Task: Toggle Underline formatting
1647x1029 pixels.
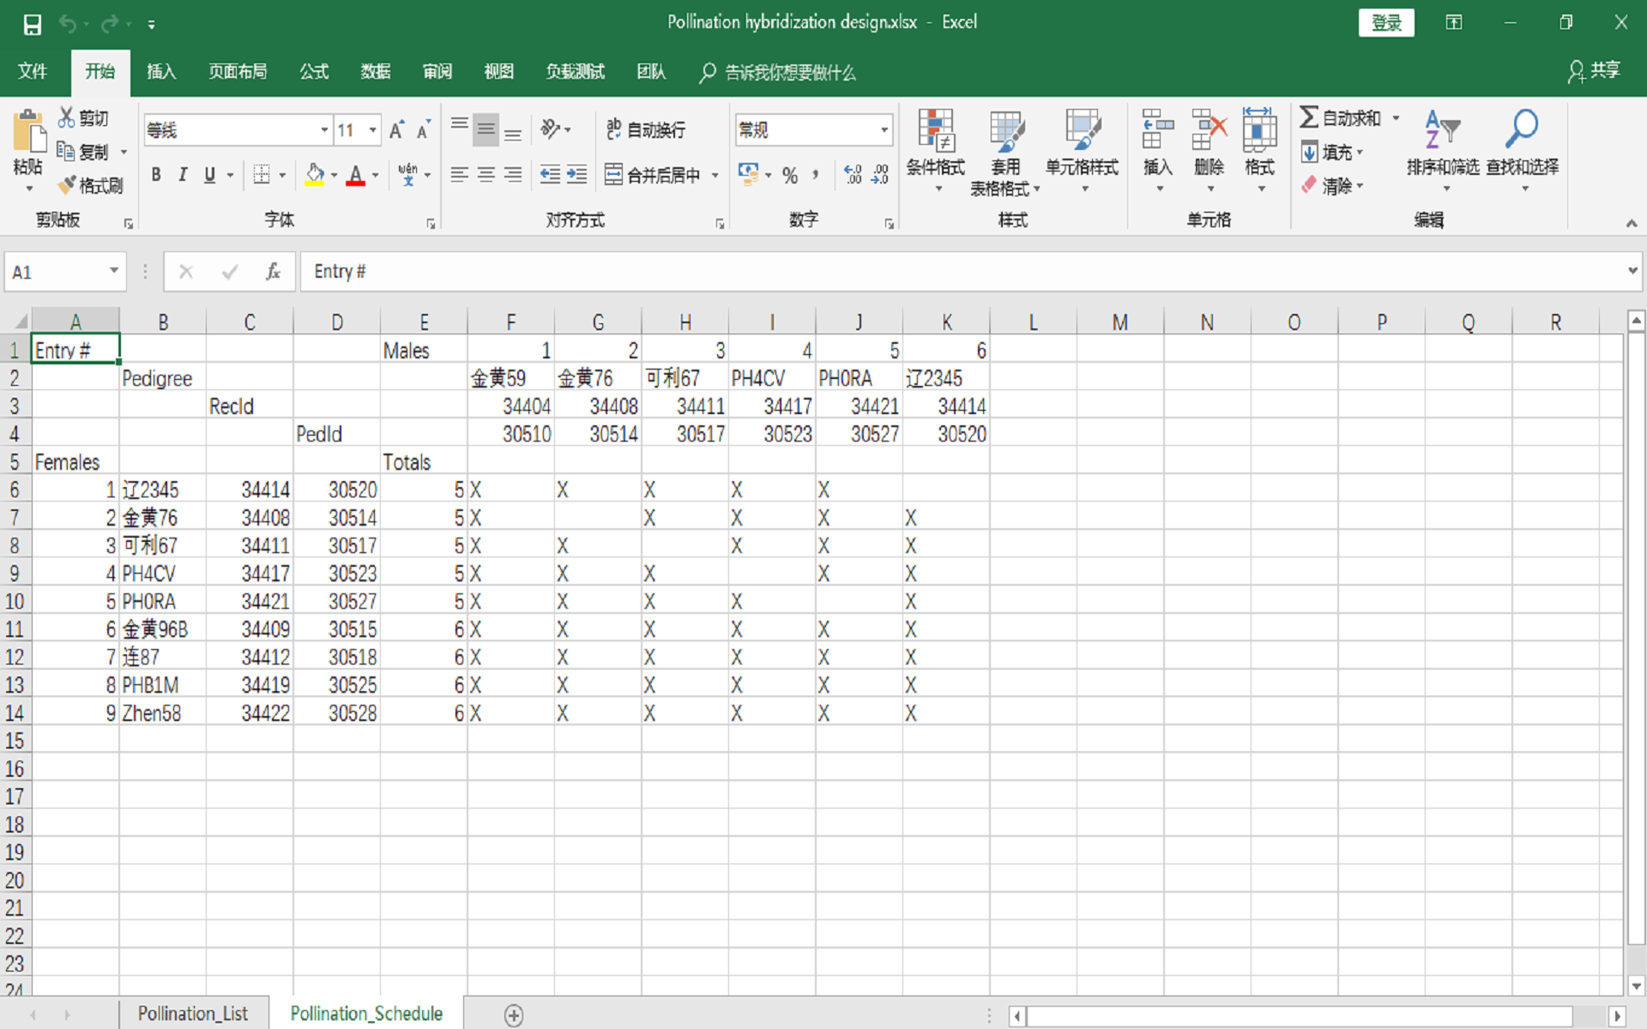Action: pos(209,175)
